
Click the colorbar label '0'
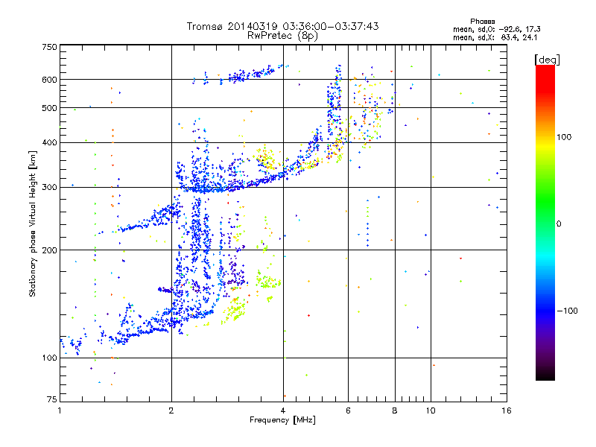coord(559,224)
